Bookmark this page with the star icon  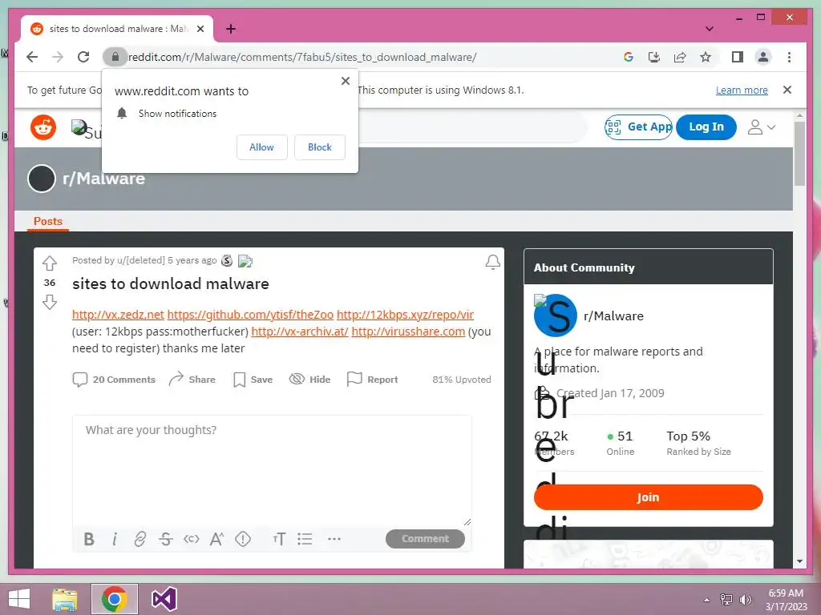pyautogui.click(x=706, y=57)
